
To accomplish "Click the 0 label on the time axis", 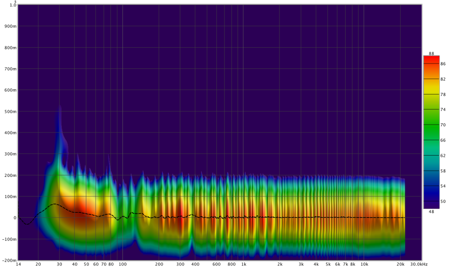I will 15,218.
